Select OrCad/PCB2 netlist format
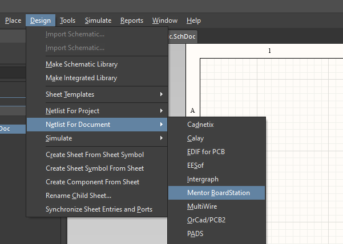Image resolution: width=343 pixels, height=244 pixels. (x=216, y=220)
